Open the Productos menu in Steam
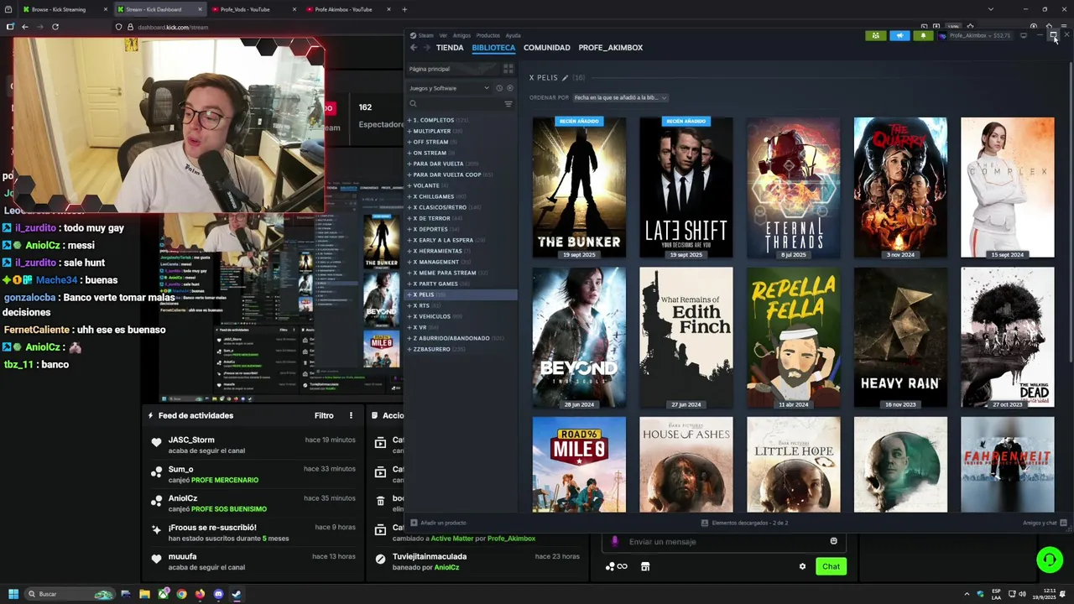1074x604 pixels. pos(487,35)
